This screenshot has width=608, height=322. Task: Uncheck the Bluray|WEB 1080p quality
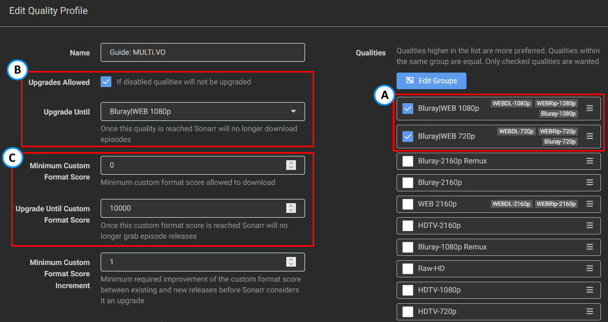408,109
